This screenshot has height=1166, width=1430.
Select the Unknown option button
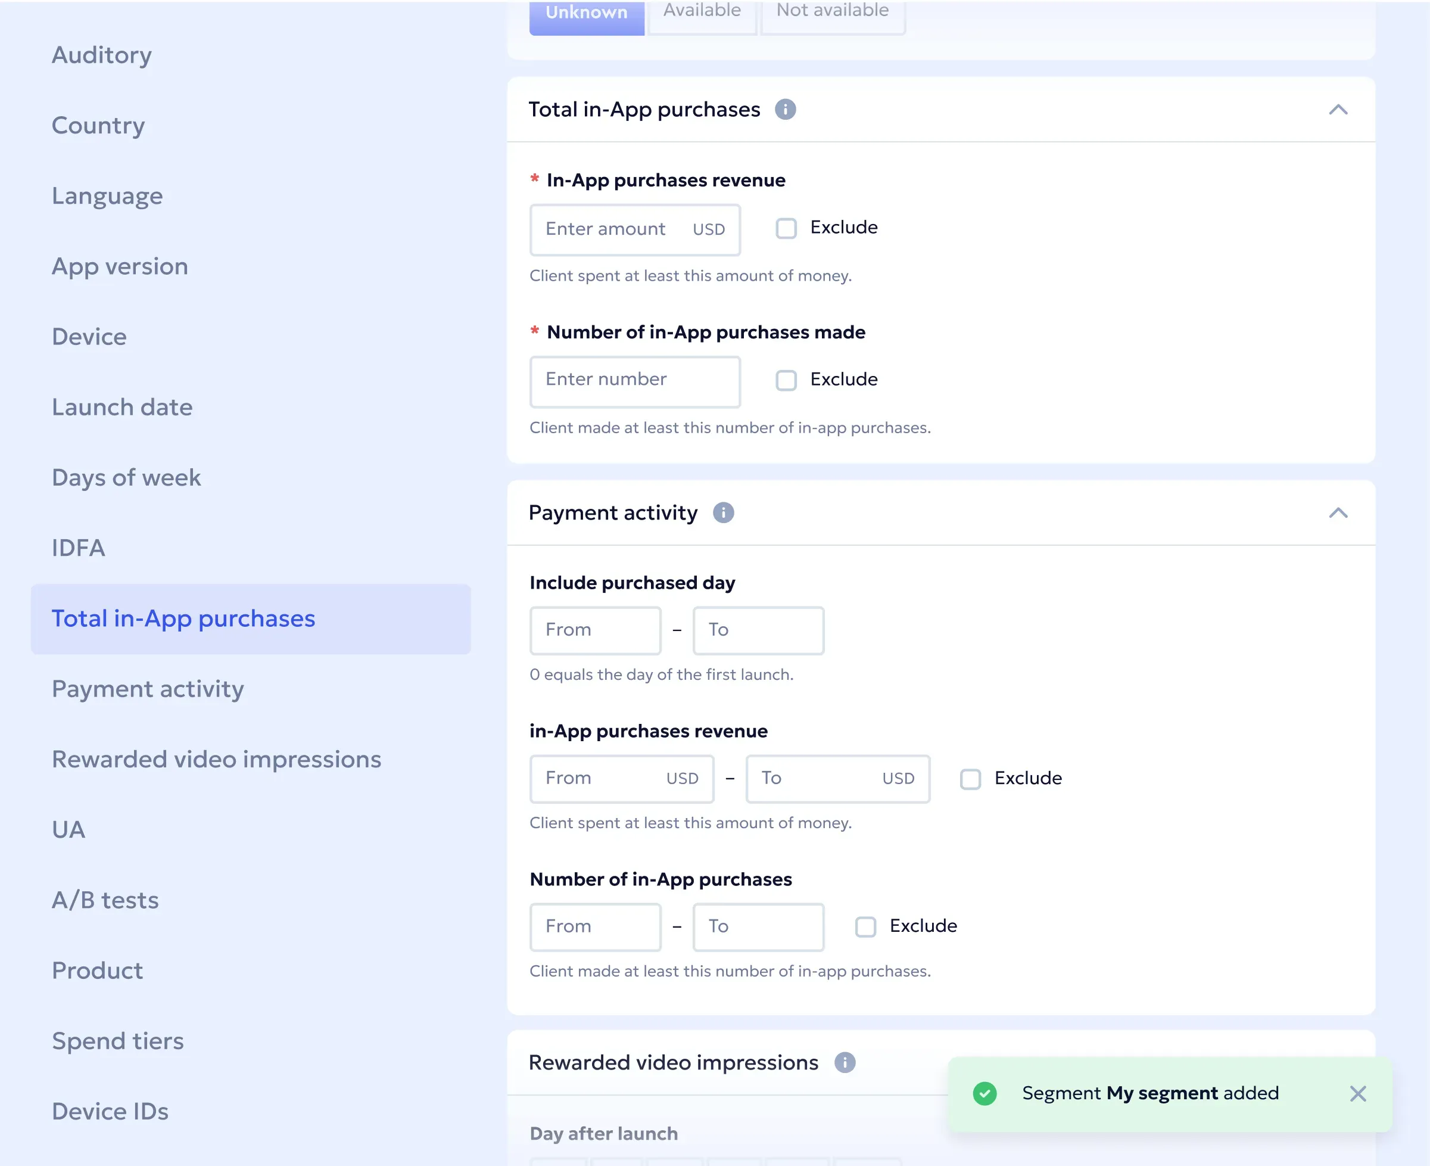586,15
